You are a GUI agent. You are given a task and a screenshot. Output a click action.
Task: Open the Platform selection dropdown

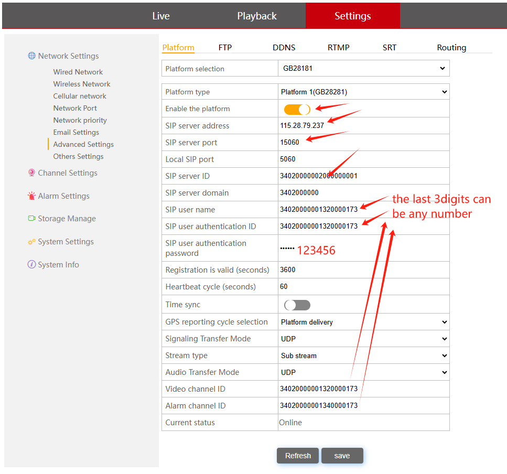click(x=363, y=69)
